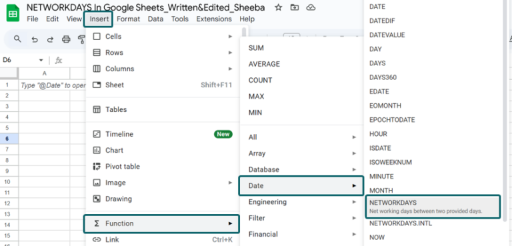Open the Data menu
The image size is (512, 246).
pyautogui.click(x=155, y=19)
